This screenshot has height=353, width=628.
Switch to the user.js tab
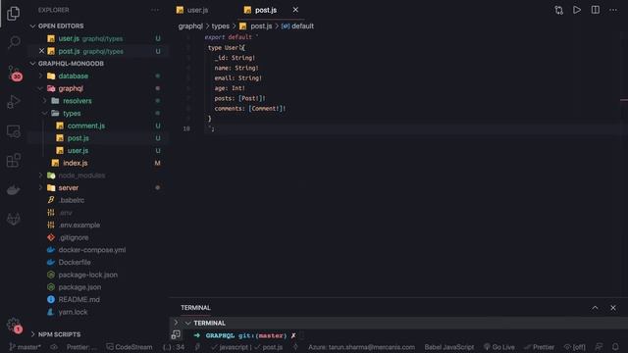(192, 10)
